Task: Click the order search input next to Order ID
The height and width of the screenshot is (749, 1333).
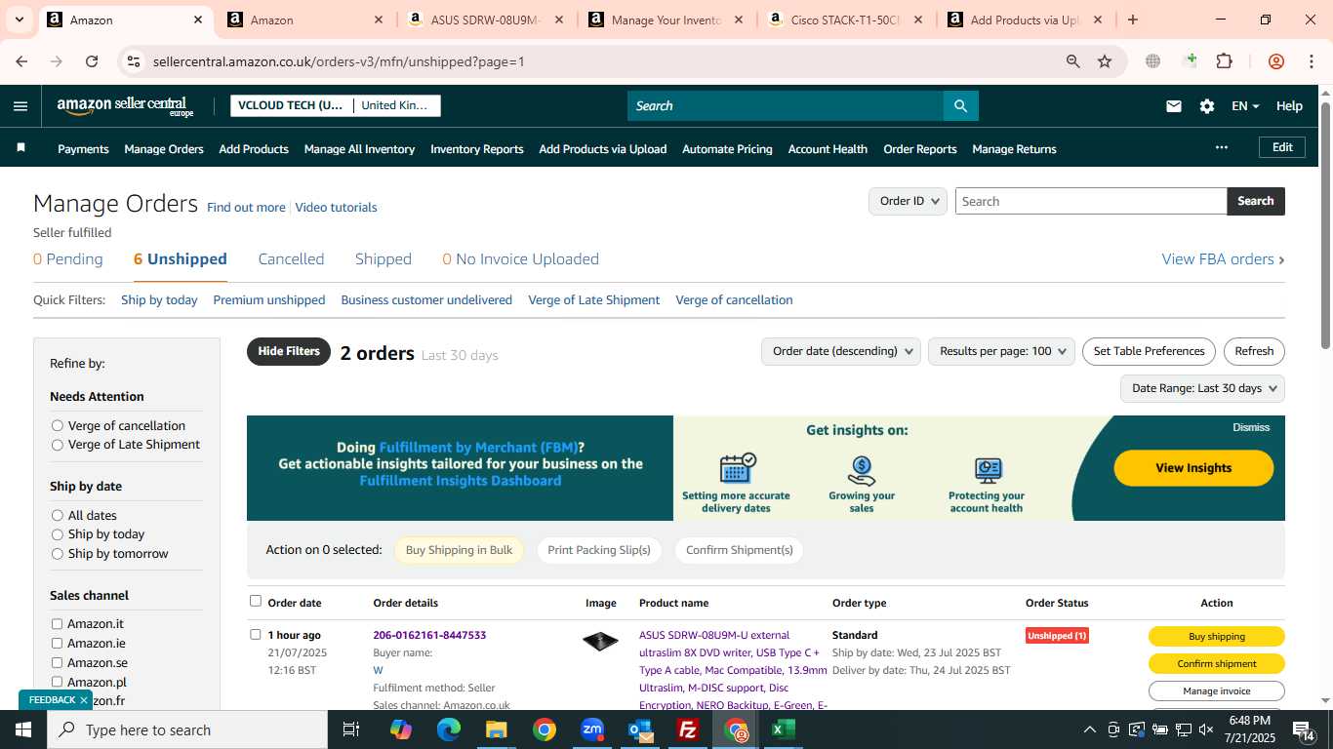Action: pyautogui.click(x=1091, y=201)
